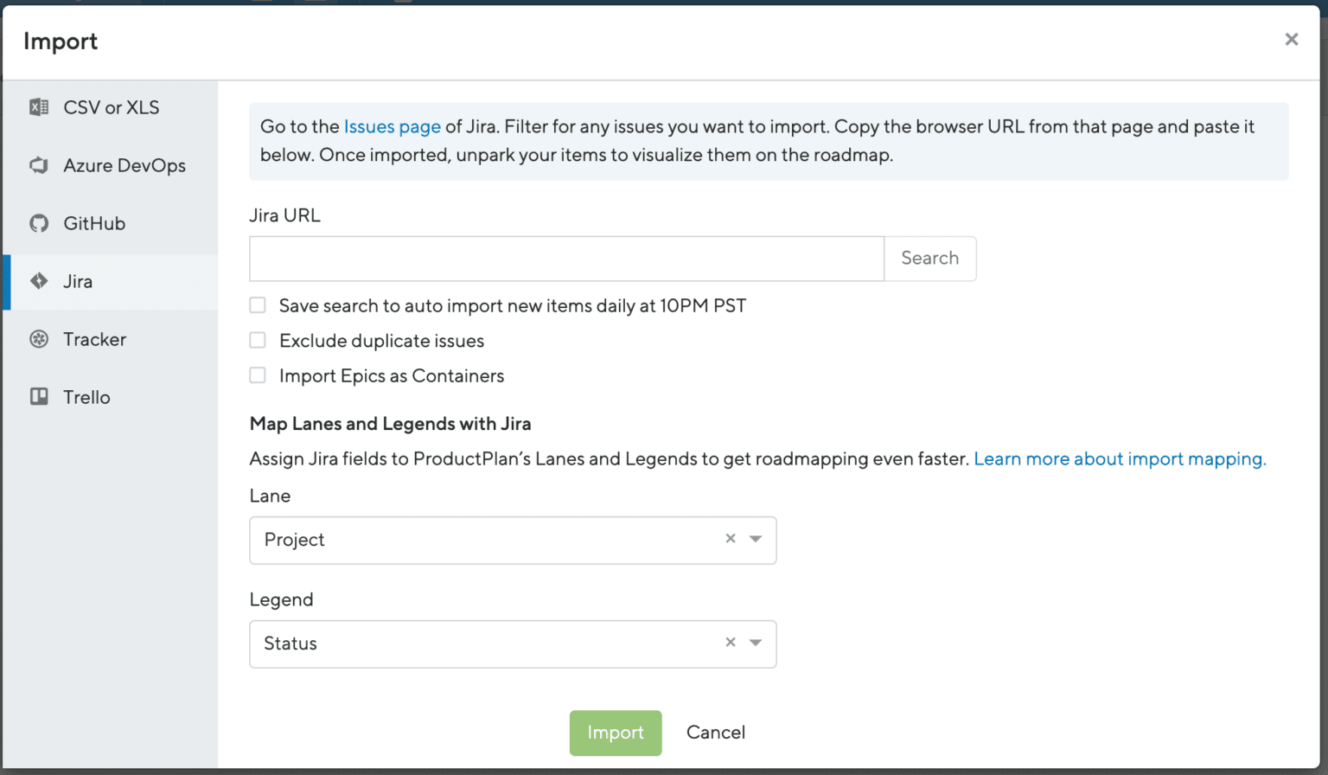Open the Issues page link
Screen dimensions: 1328x775
393,126
